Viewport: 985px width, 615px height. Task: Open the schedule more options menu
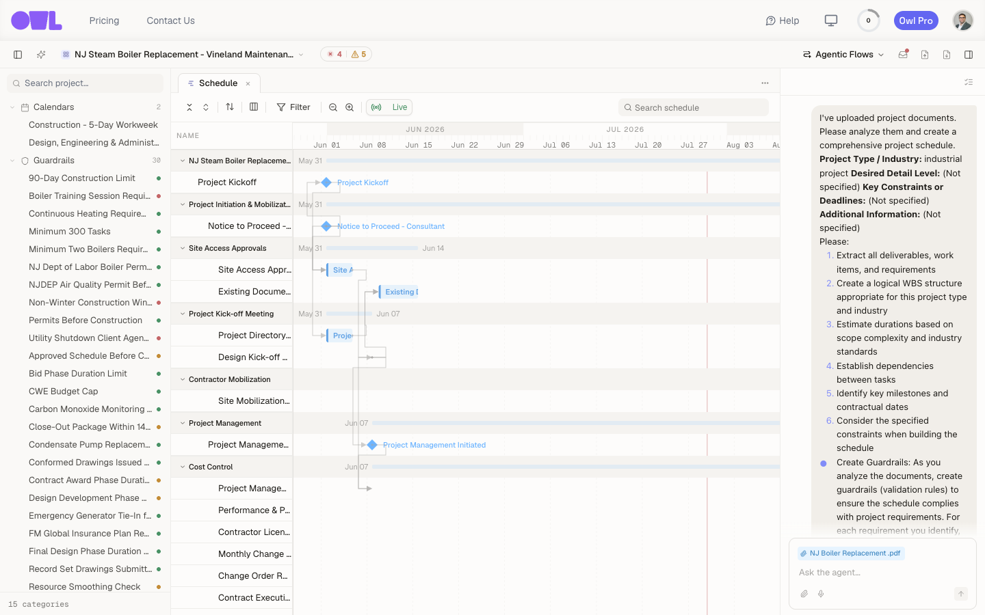tap(765, 83)
